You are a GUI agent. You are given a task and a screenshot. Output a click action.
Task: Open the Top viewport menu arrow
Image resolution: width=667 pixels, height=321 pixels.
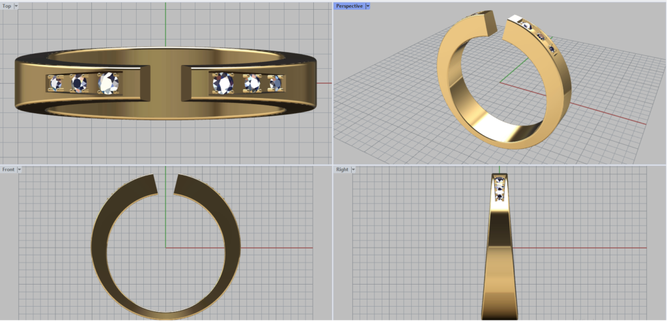coord(16,6)
